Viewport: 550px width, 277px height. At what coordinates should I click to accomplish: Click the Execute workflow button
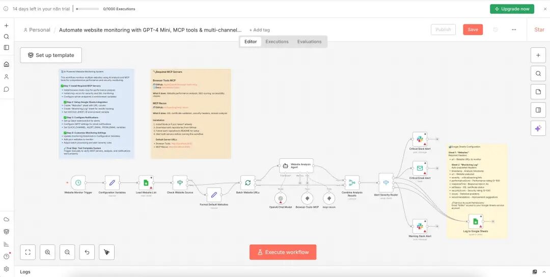tap(283, 252)
